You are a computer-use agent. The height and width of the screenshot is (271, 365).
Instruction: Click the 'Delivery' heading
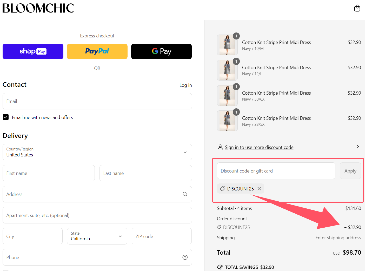click(x=15, y=136)
